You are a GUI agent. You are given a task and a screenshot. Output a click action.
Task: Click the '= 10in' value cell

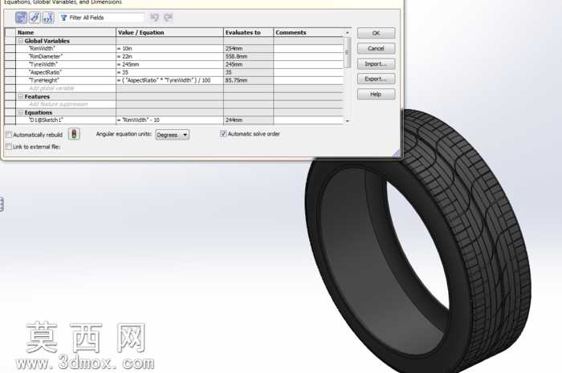(x=169, y=48)
